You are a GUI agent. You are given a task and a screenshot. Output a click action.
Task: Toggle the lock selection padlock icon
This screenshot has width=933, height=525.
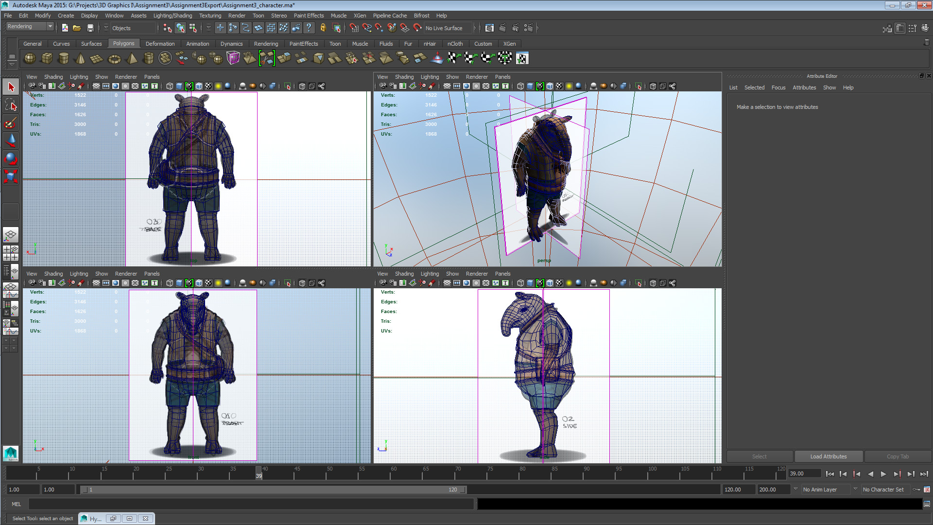pyautogui.click(x=323, y=28)
